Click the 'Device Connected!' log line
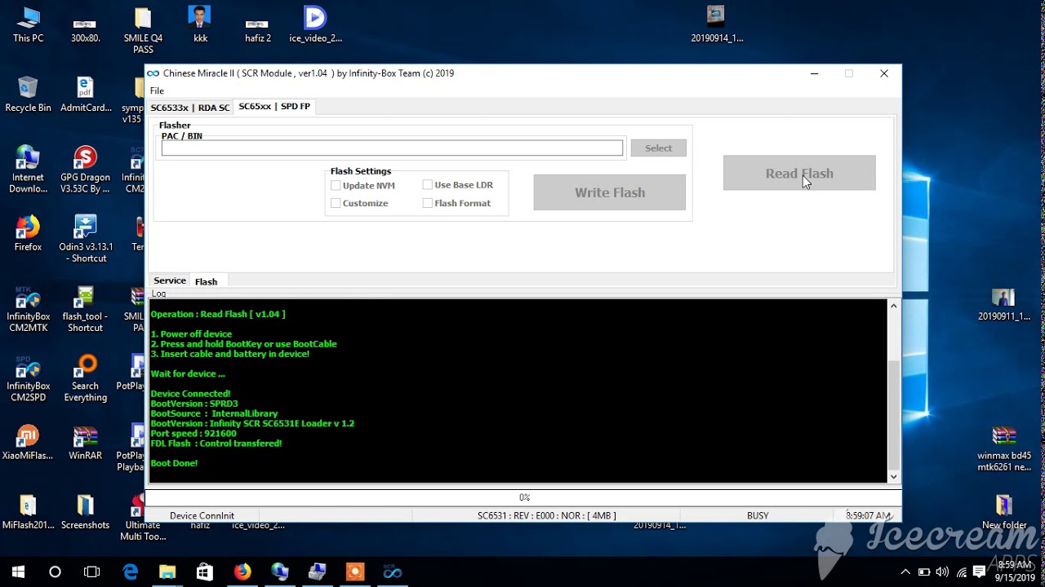The image size is (1045, 587). click(x=190, y=394)
